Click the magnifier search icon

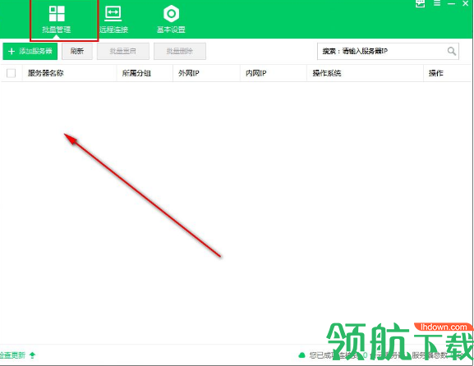(452, 51)
